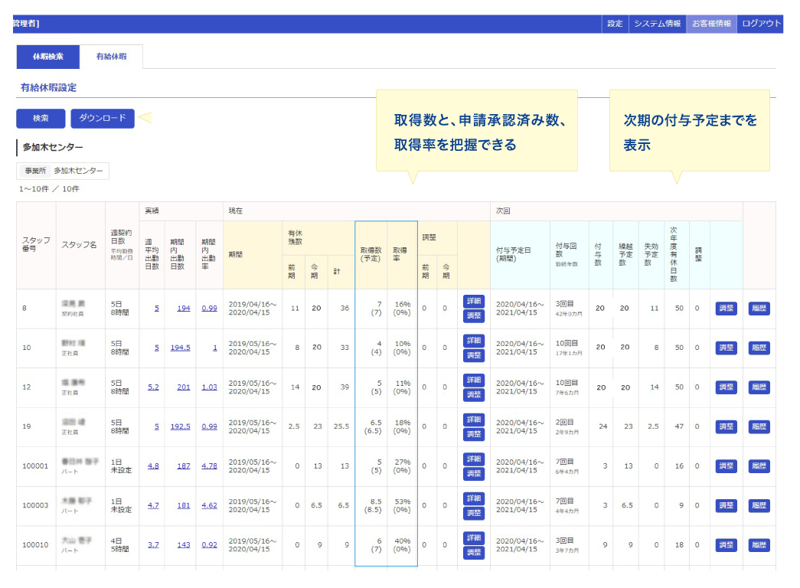The width and height of the screenshot is (800, 588).
Task: Click 調整 under 詳細 for staff 100001
Action: click(x=474, y=474)
